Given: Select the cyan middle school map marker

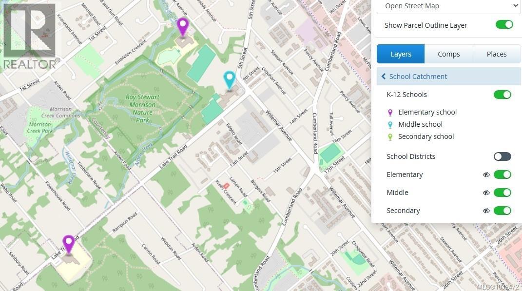Looking at the screenshot, I should [x=229, y=79].
